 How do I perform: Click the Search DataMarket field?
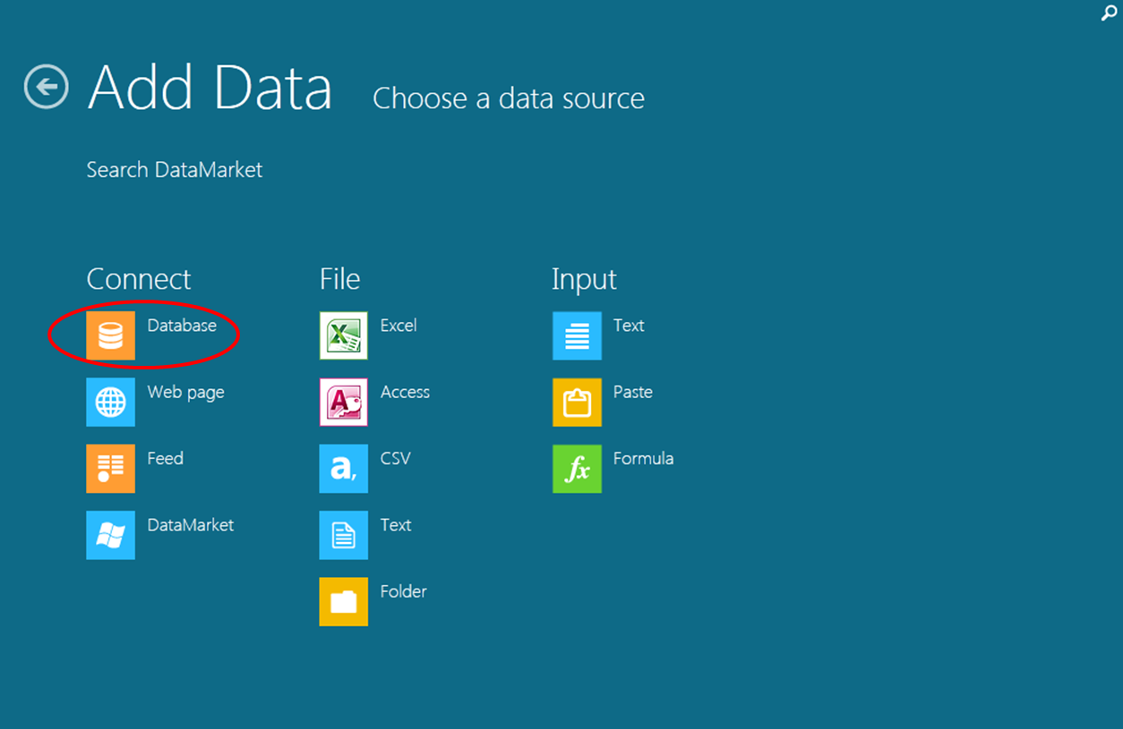pos(174,170)
